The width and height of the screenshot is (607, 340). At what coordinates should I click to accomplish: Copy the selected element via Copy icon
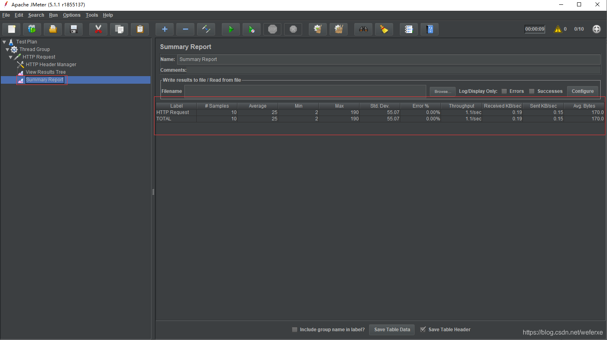[119, 29]
